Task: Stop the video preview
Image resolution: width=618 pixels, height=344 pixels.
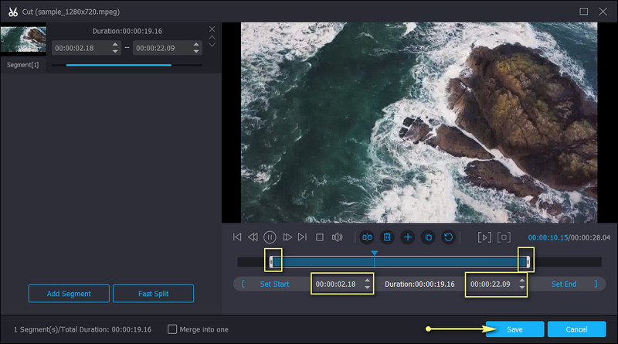Action: tap(319, 237)
